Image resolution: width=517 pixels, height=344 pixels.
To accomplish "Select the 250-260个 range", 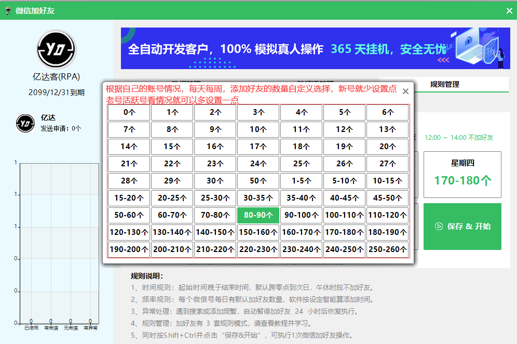I will (387, 249).
